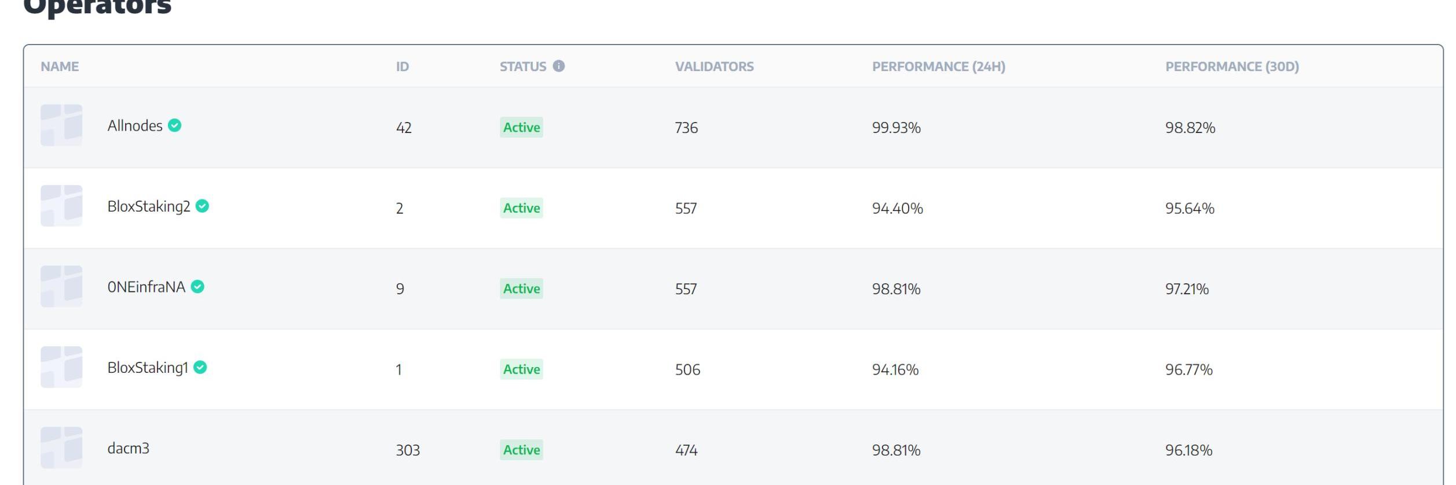Click the Active status badge for Allnodes

tap(521, 127)
